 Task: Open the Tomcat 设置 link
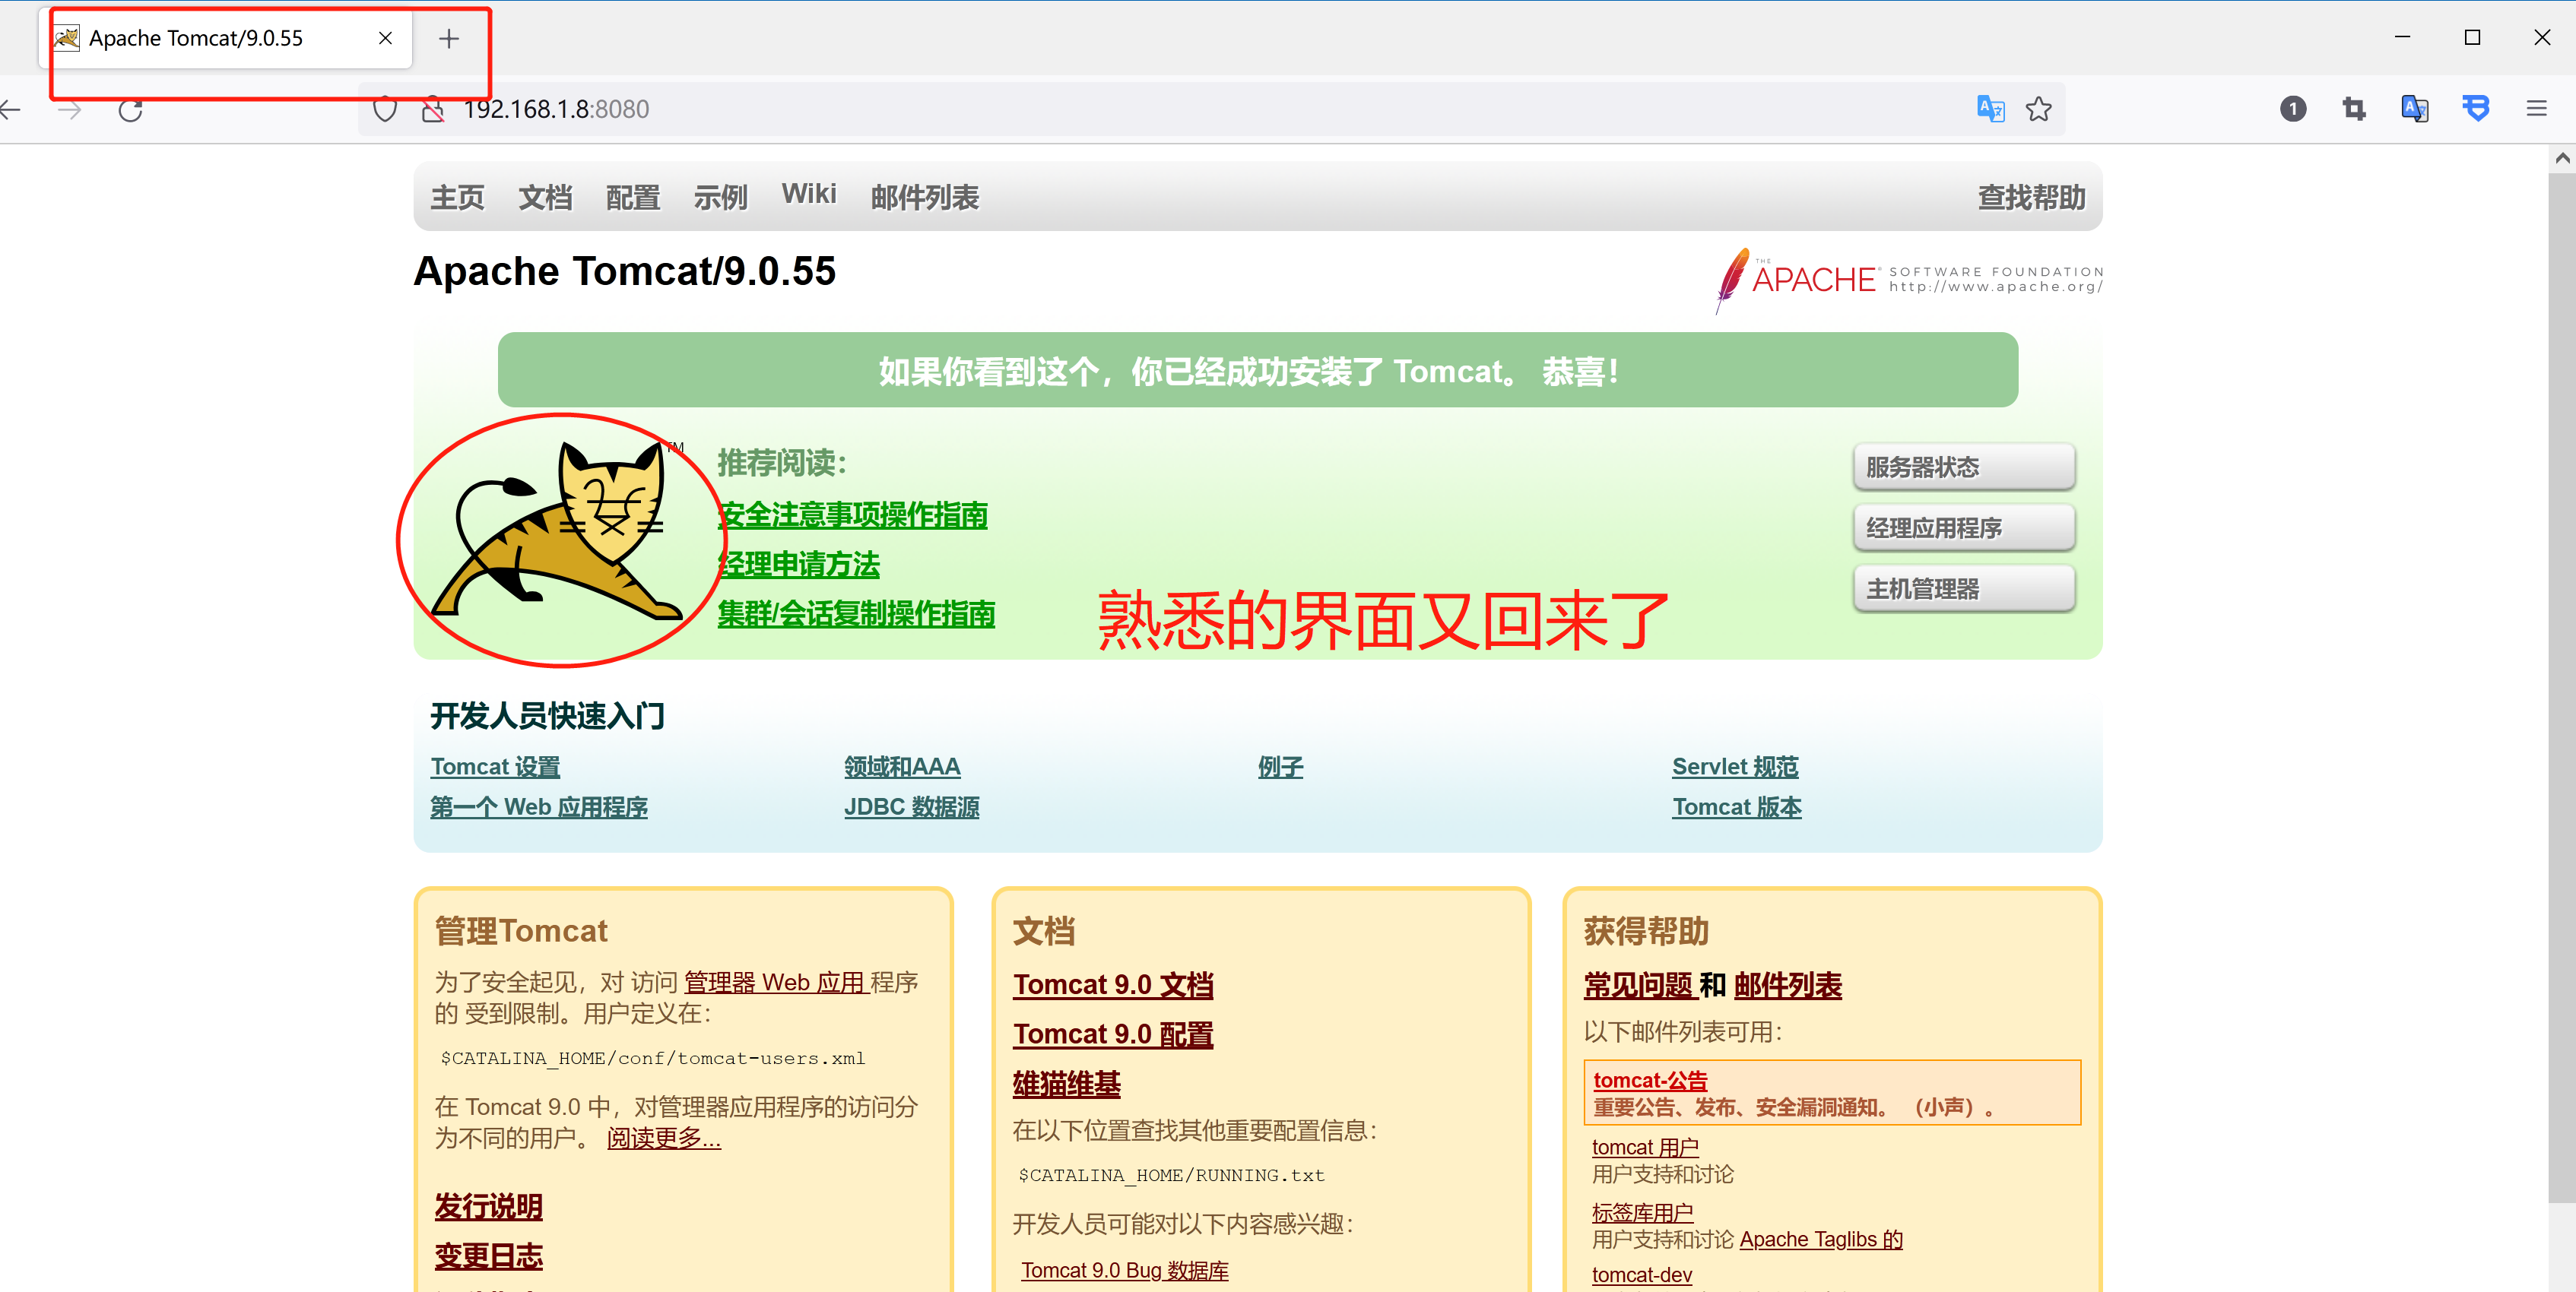(495, 766)
